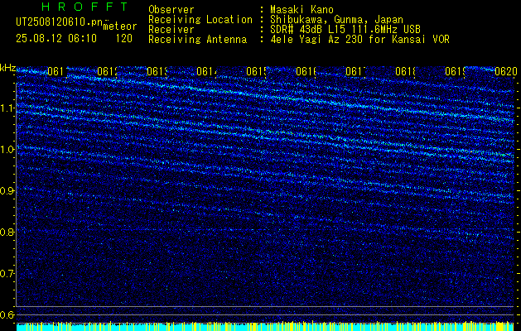Click the value 120 beside the date

point(124,39)
